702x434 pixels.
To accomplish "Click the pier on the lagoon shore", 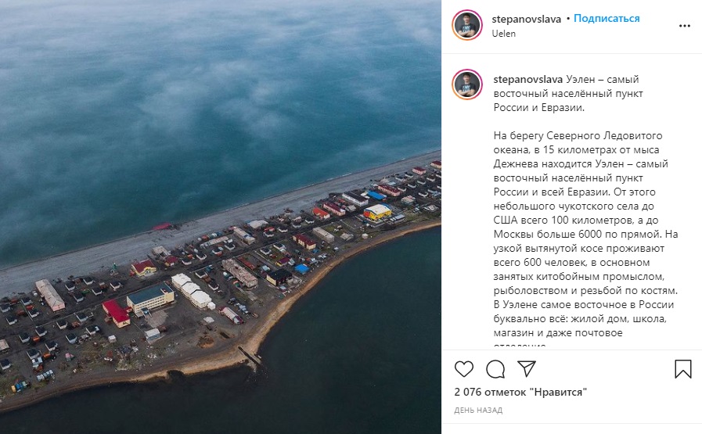I will pyautogui.click(x=250, y=356).
